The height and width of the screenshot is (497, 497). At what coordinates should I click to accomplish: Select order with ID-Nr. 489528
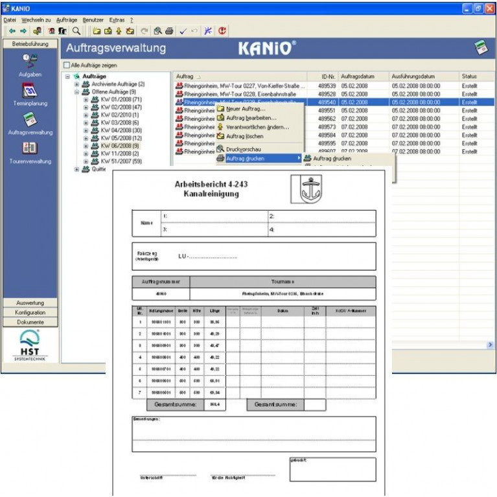334,94
